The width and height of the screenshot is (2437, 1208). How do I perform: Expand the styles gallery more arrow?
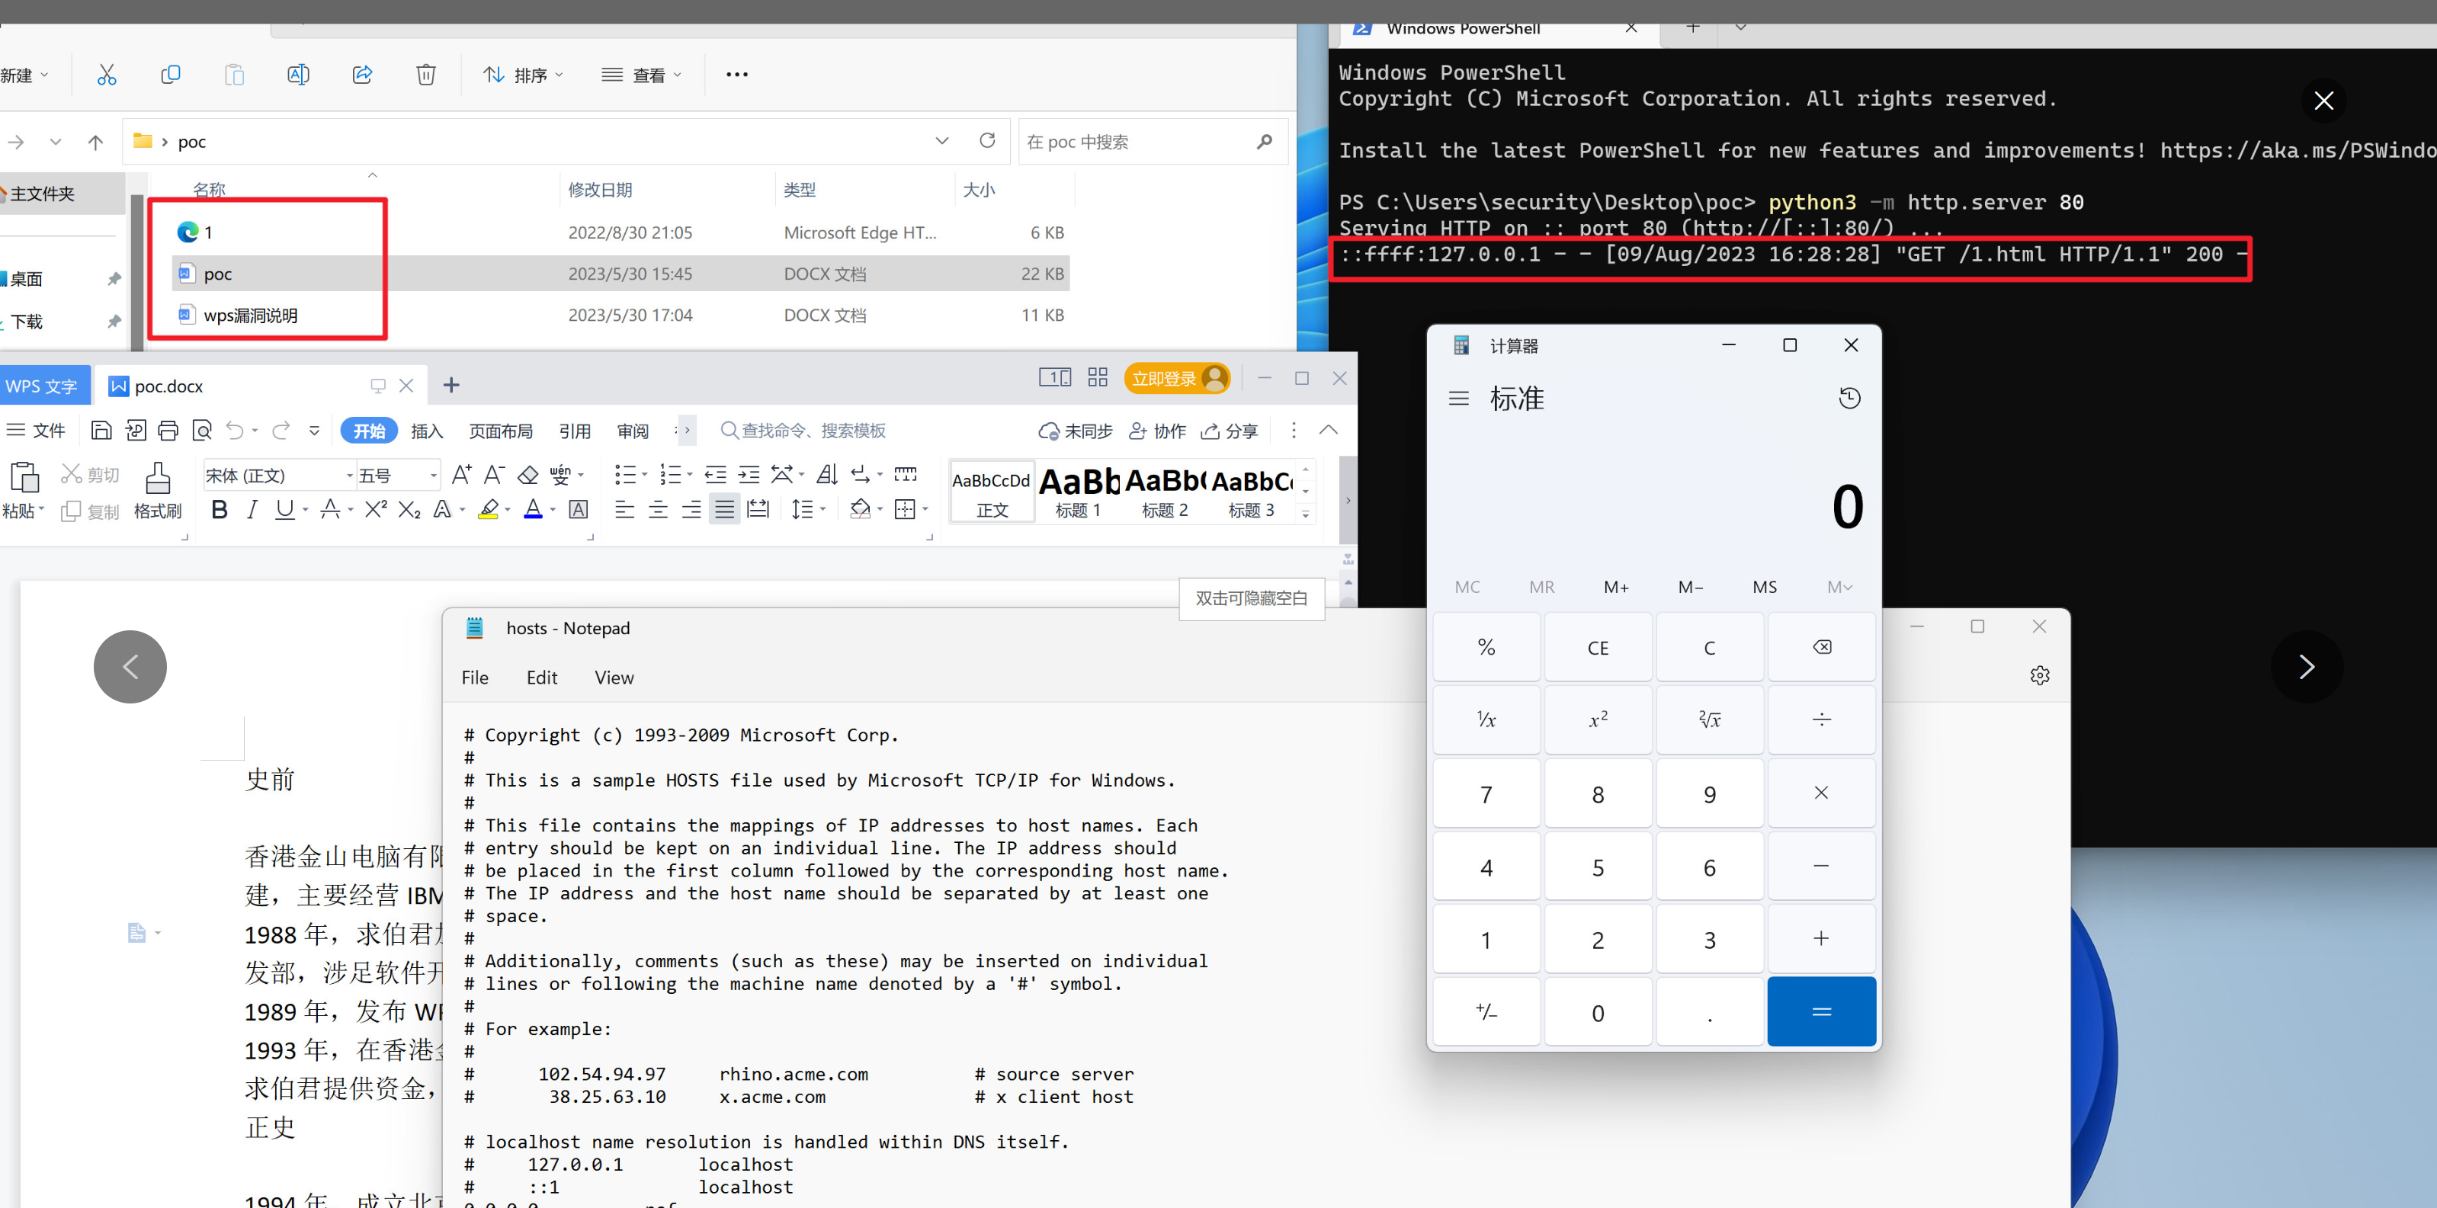(1306, 514)
